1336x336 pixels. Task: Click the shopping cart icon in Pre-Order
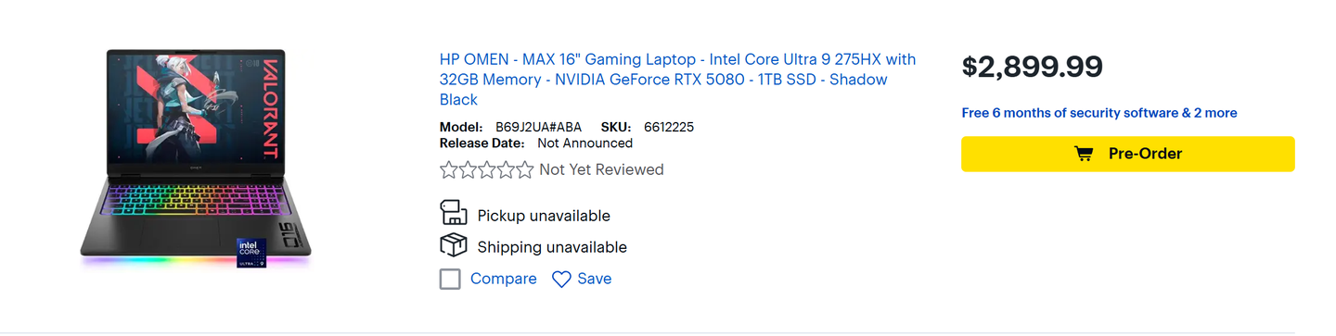click(1083, 154)
